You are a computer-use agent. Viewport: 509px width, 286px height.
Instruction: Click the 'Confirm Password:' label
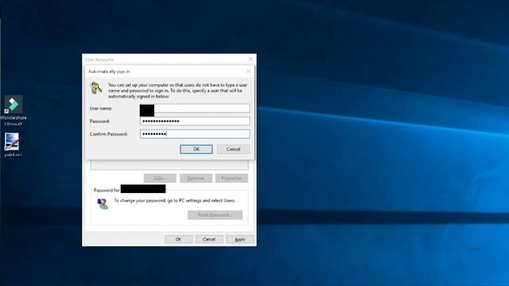108,134
